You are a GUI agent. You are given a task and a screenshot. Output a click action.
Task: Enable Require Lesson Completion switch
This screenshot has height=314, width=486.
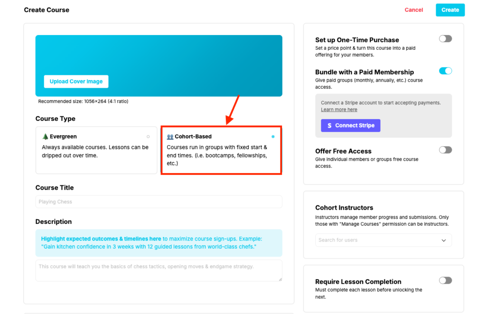point(445,281)
